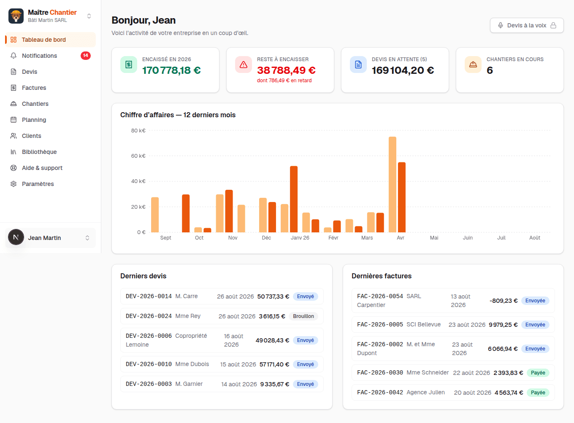Click the red warning triangle Reste à encaisser icon

(244, 65)
